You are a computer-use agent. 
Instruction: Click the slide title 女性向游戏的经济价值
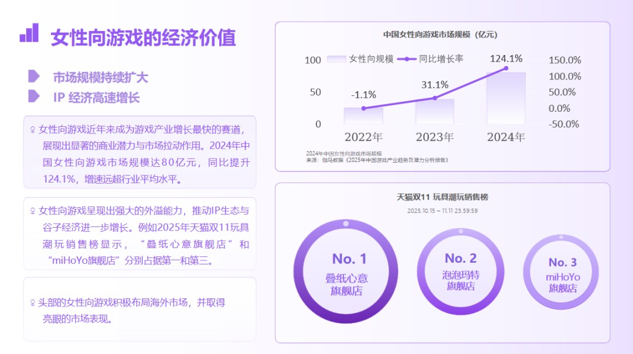click(x=143, y=37)
